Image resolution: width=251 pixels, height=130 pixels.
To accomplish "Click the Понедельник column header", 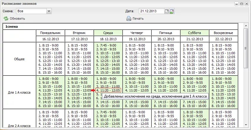I will (x=51, y=33).
